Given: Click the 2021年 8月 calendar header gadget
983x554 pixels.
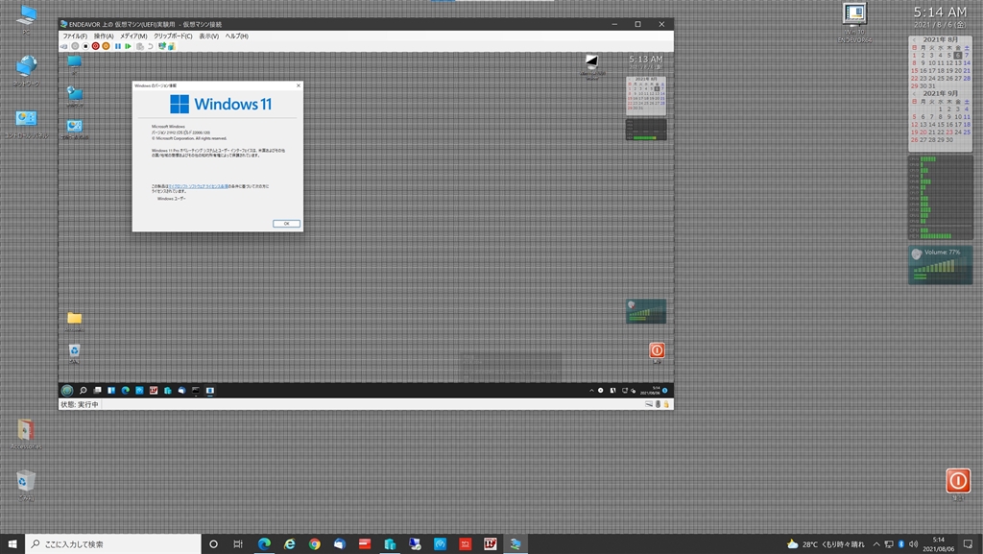Looking at the screenshot, I should [940, 39].
